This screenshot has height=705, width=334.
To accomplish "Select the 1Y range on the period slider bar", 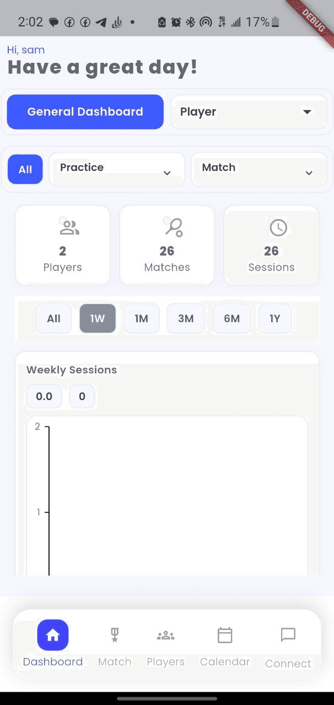I will (x=274, y=318).
